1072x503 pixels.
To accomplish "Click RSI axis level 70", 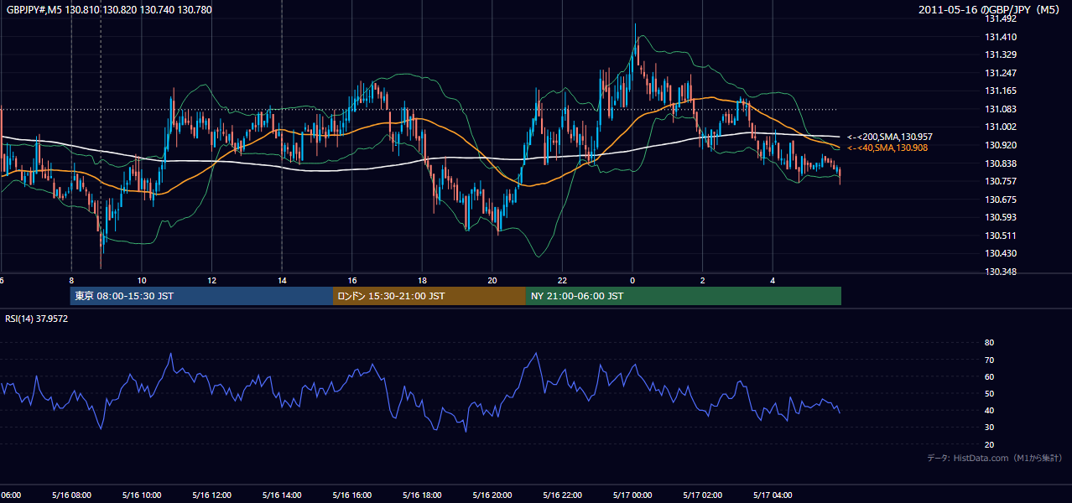I will [990, 360].
